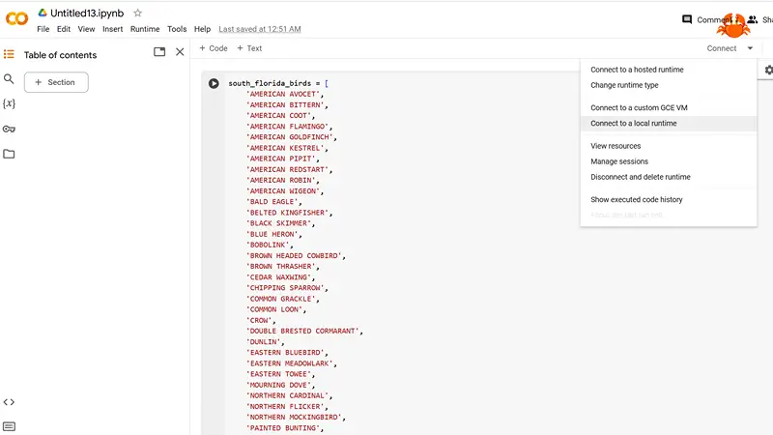Click the Connect button

[721, 48]
